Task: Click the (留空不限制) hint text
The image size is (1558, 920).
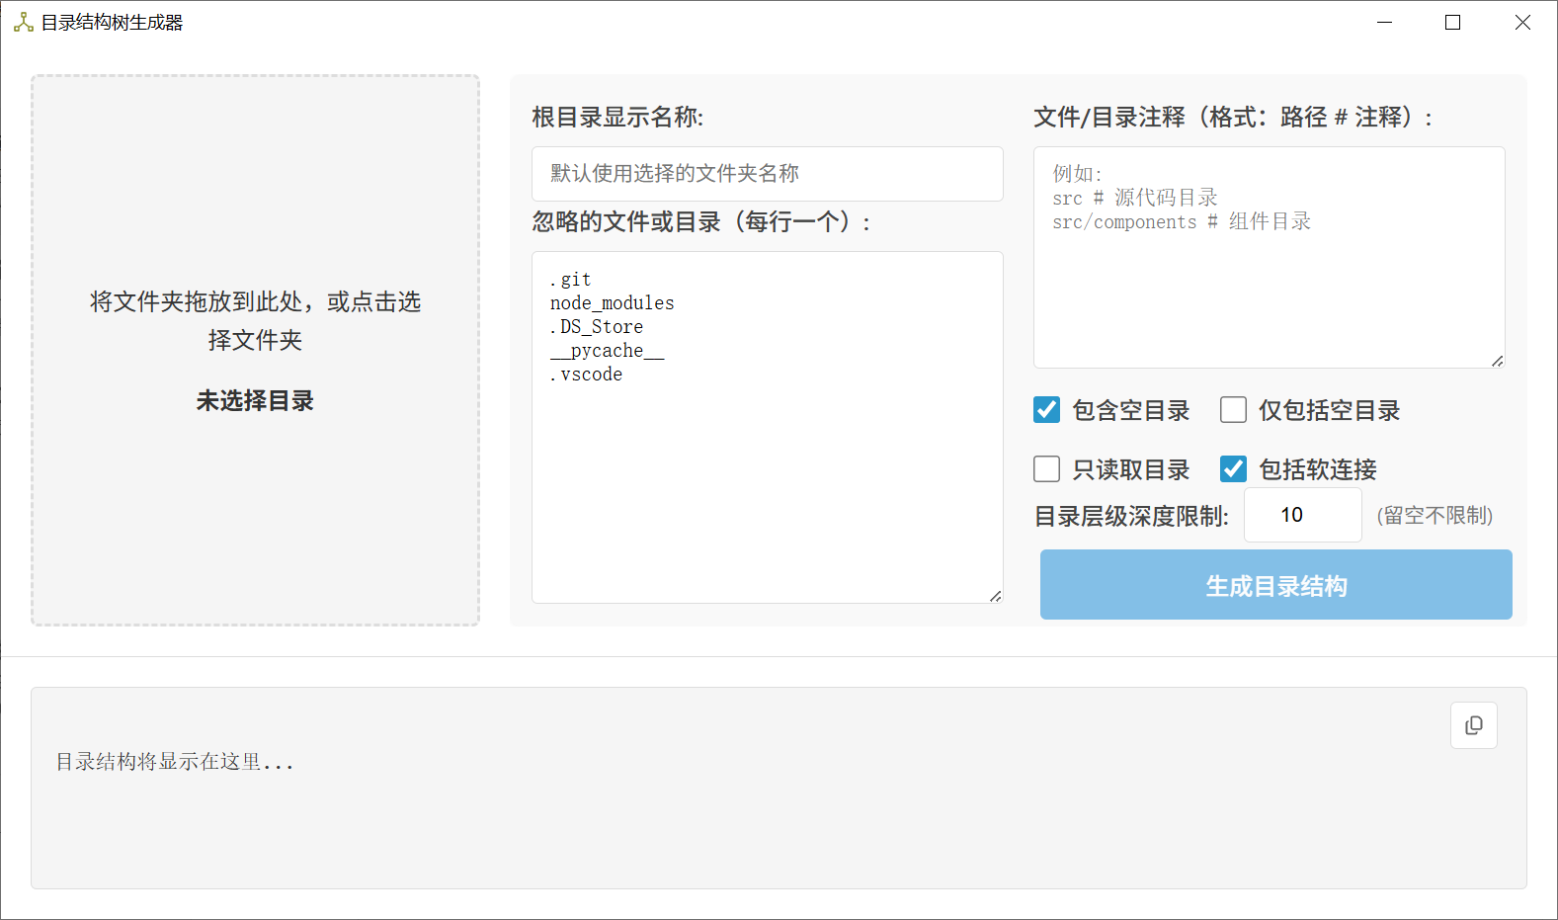Action: 1435,516
